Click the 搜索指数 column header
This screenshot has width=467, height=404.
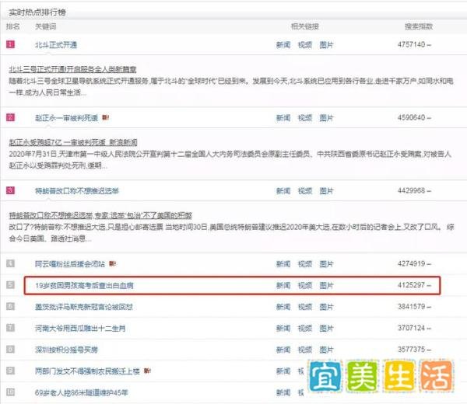[419, 26]
